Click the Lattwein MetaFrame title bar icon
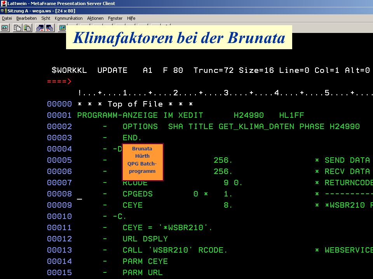Viewport: 373px width, 279px height. click(x=3, y=3)
